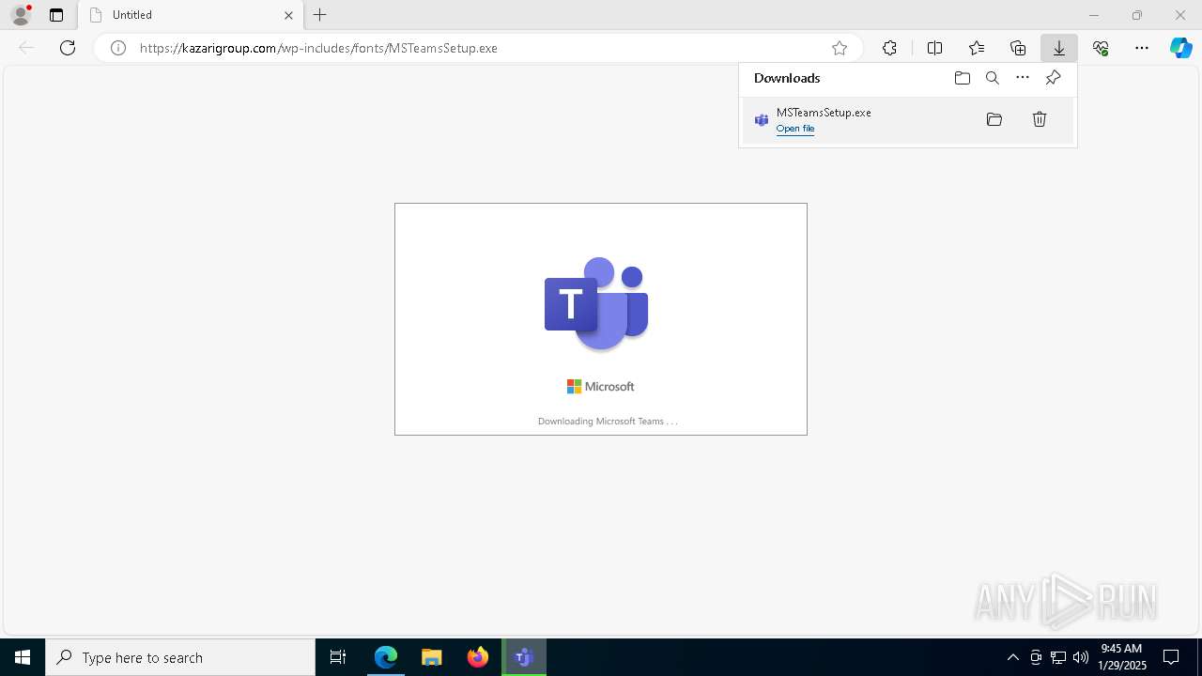Open the Collections icon
The image size is (1202, 676).
1018,48
